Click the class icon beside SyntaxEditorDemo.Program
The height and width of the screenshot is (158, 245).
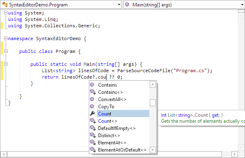point(5,4)
